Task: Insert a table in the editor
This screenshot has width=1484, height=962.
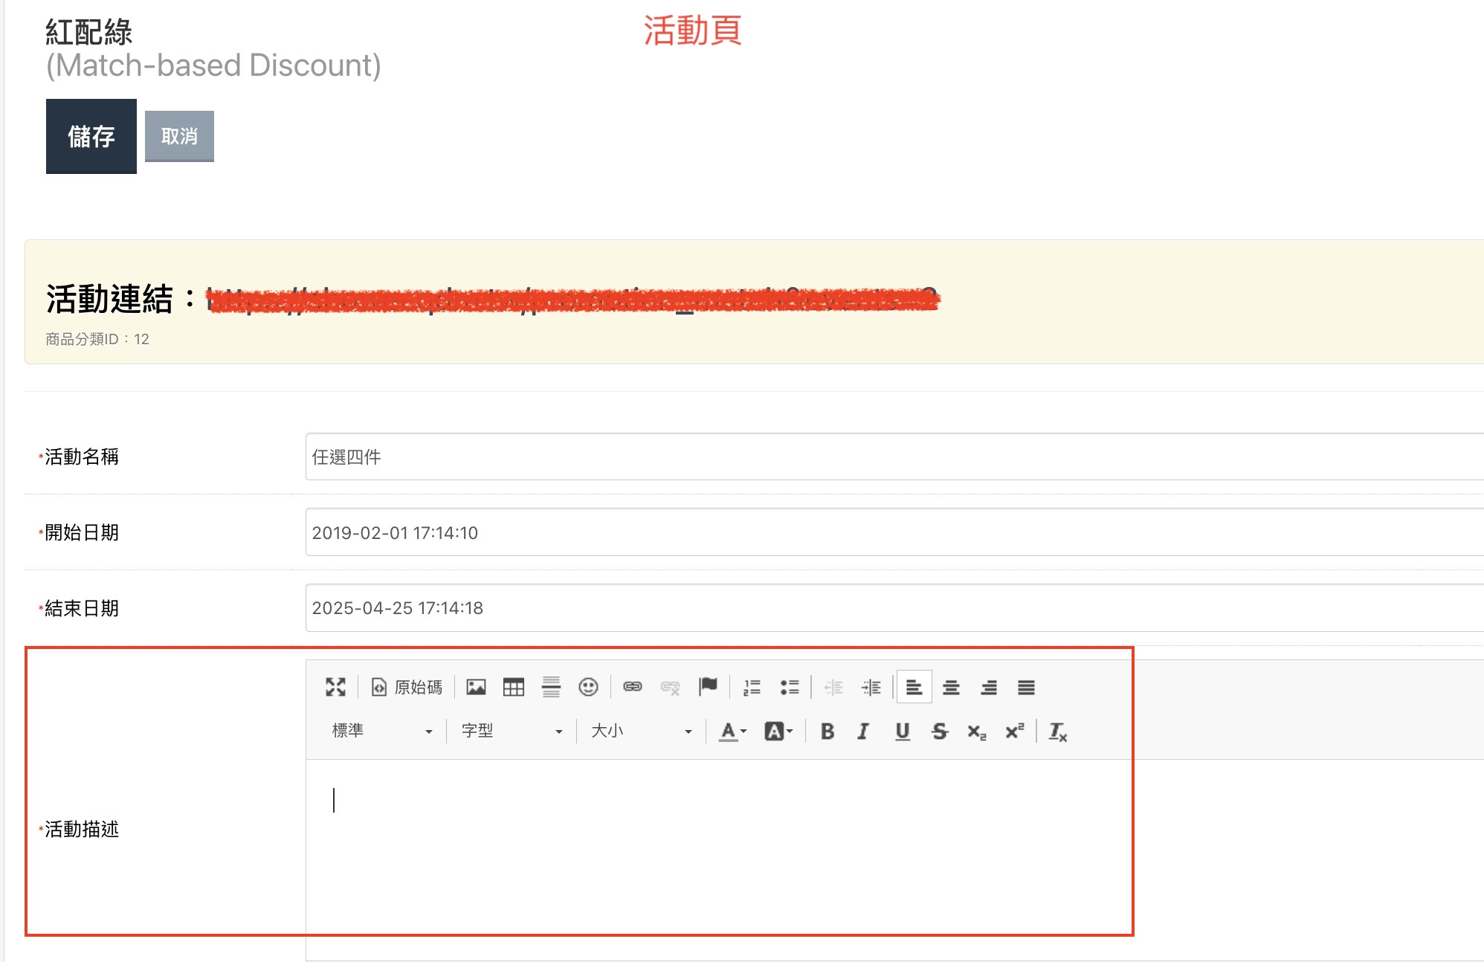Action: pos(513,687)
